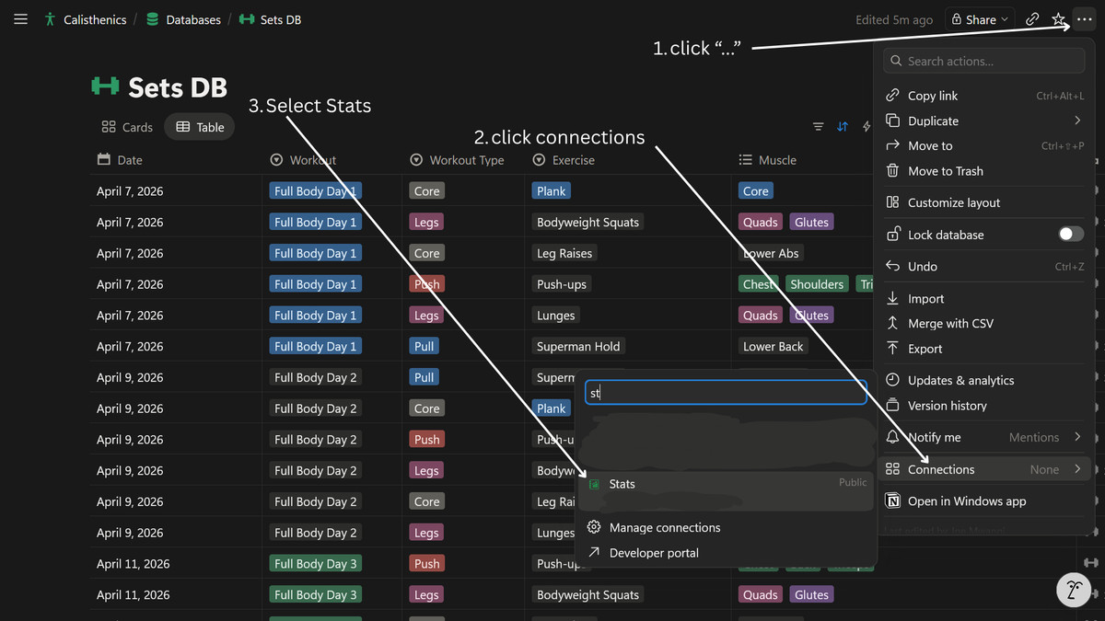Click the Sets DB page title
This screenshot has width=1105, height=621.
(x=178, y=86)
